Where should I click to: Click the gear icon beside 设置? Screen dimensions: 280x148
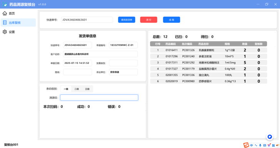point(5,32)
